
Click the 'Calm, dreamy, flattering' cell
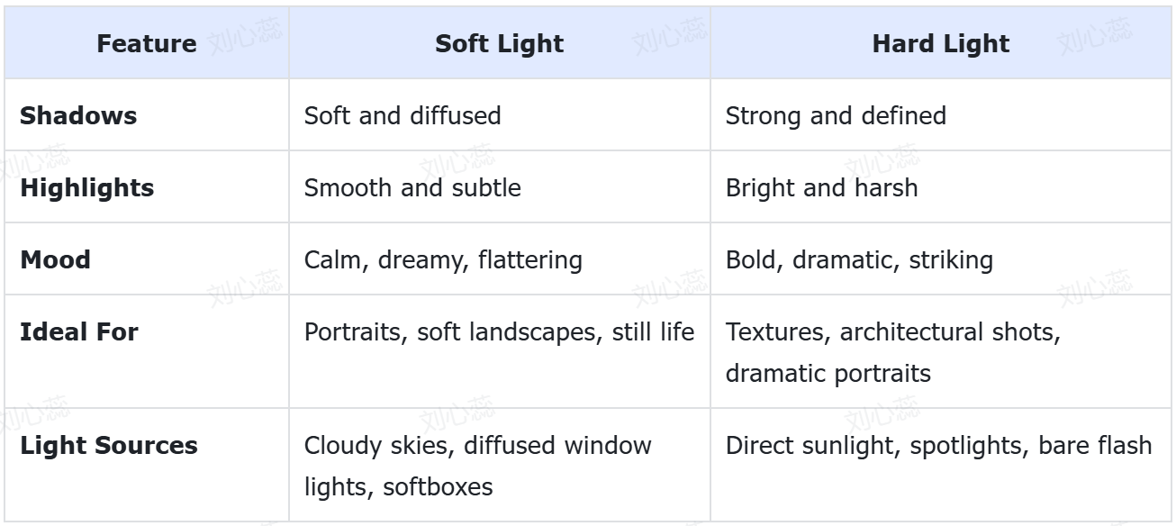(443, 259)
